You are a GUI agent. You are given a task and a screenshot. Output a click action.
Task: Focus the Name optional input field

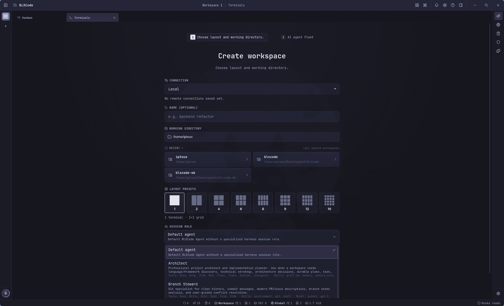coord(252,117)
